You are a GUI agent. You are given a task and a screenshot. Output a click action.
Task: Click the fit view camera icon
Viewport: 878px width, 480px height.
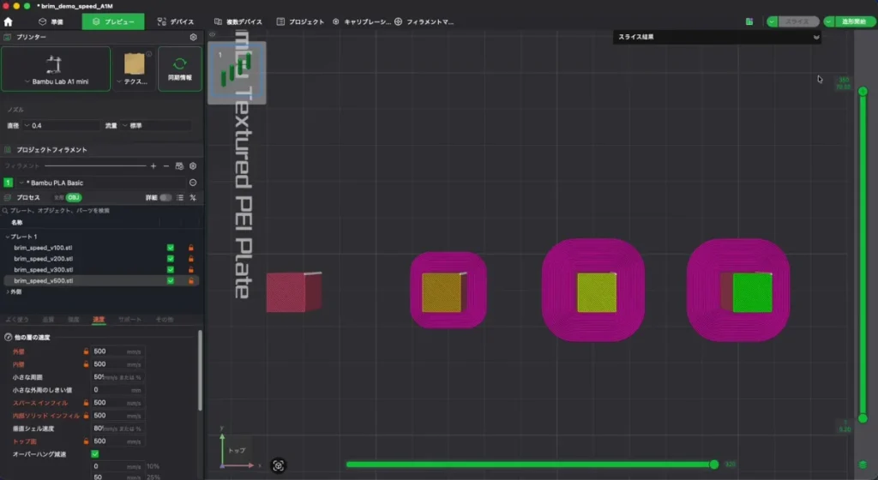pyautogui.click(x=279, y=465)
